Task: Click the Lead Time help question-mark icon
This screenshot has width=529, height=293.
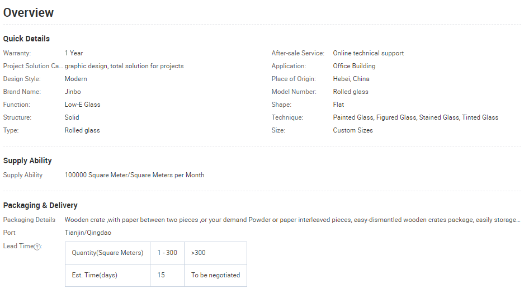Action: point(37,247)
